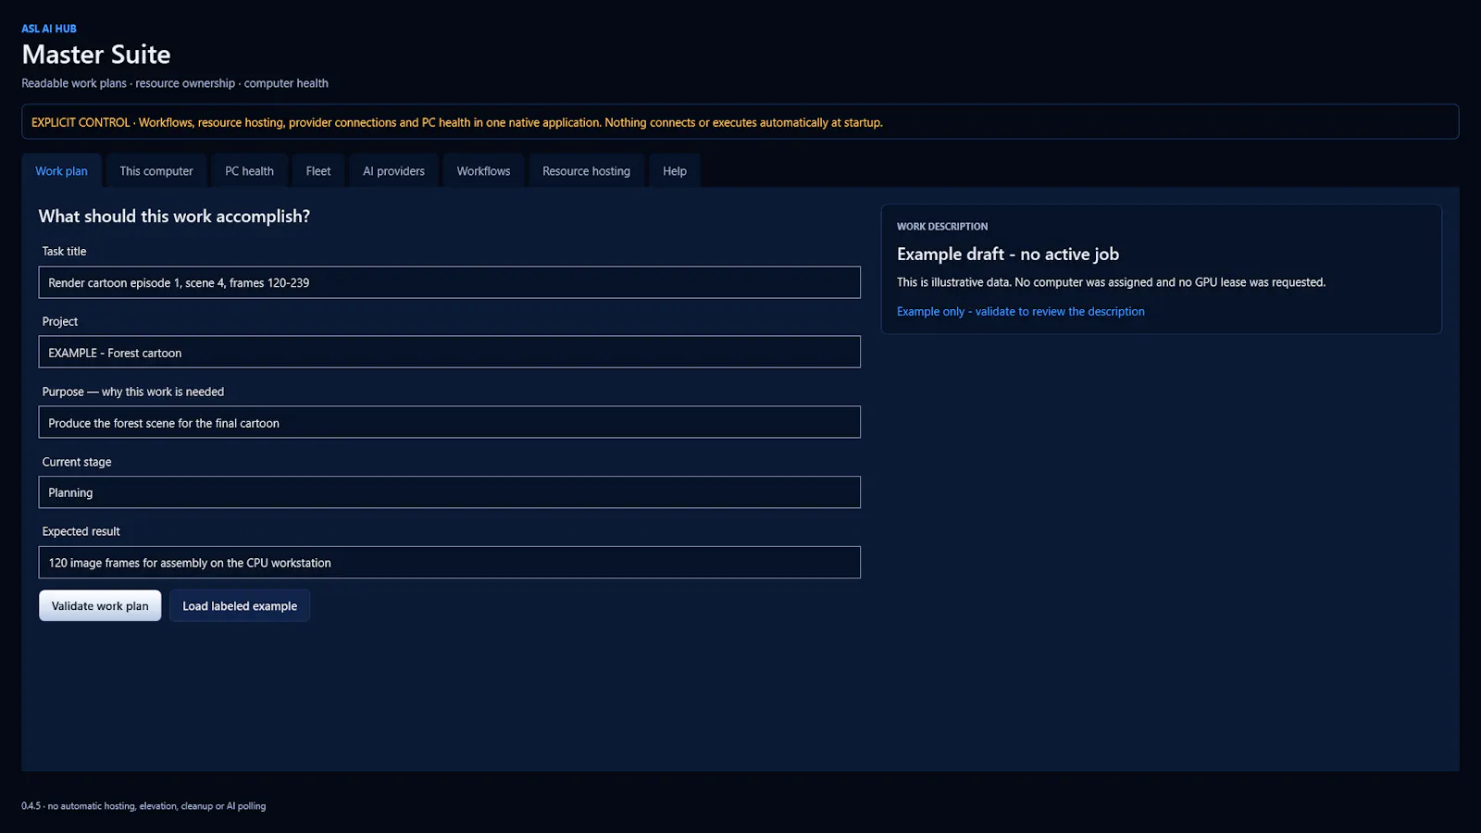
Task: Open the Resource hosting tab
Action: 586,171
